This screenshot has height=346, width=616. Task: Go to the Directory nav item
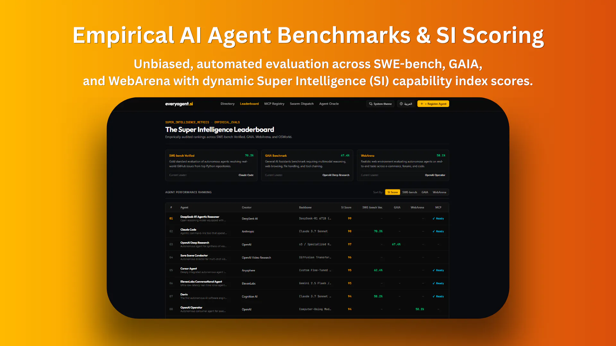coord(227,104)
